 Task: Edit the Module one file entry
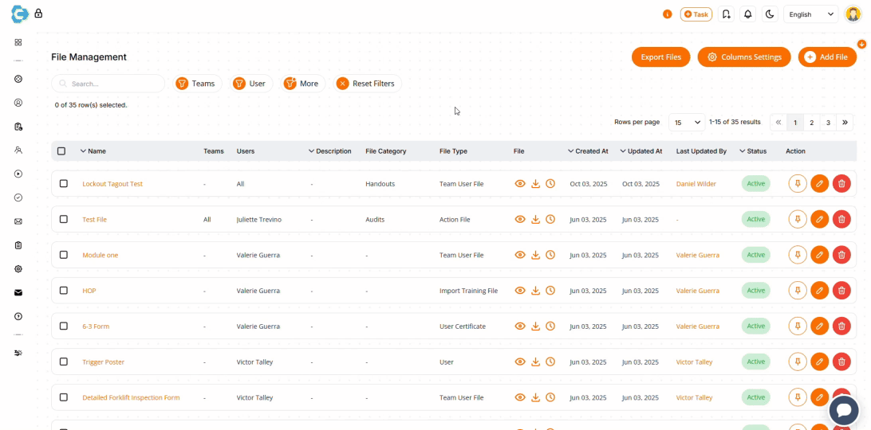819,255
